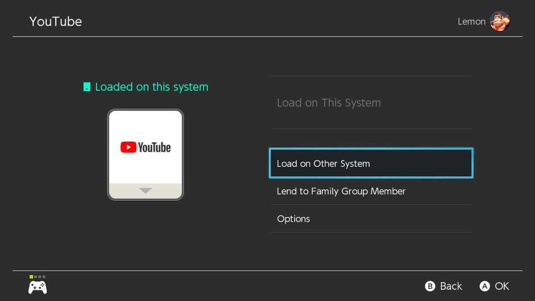The width and height of the screenshot is (535, 301).
Task: Confirm with A OK button prompt
Action: [494, 286]
